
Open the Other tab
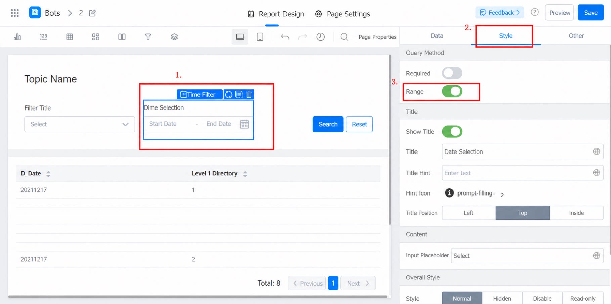[x=576, y=36]
